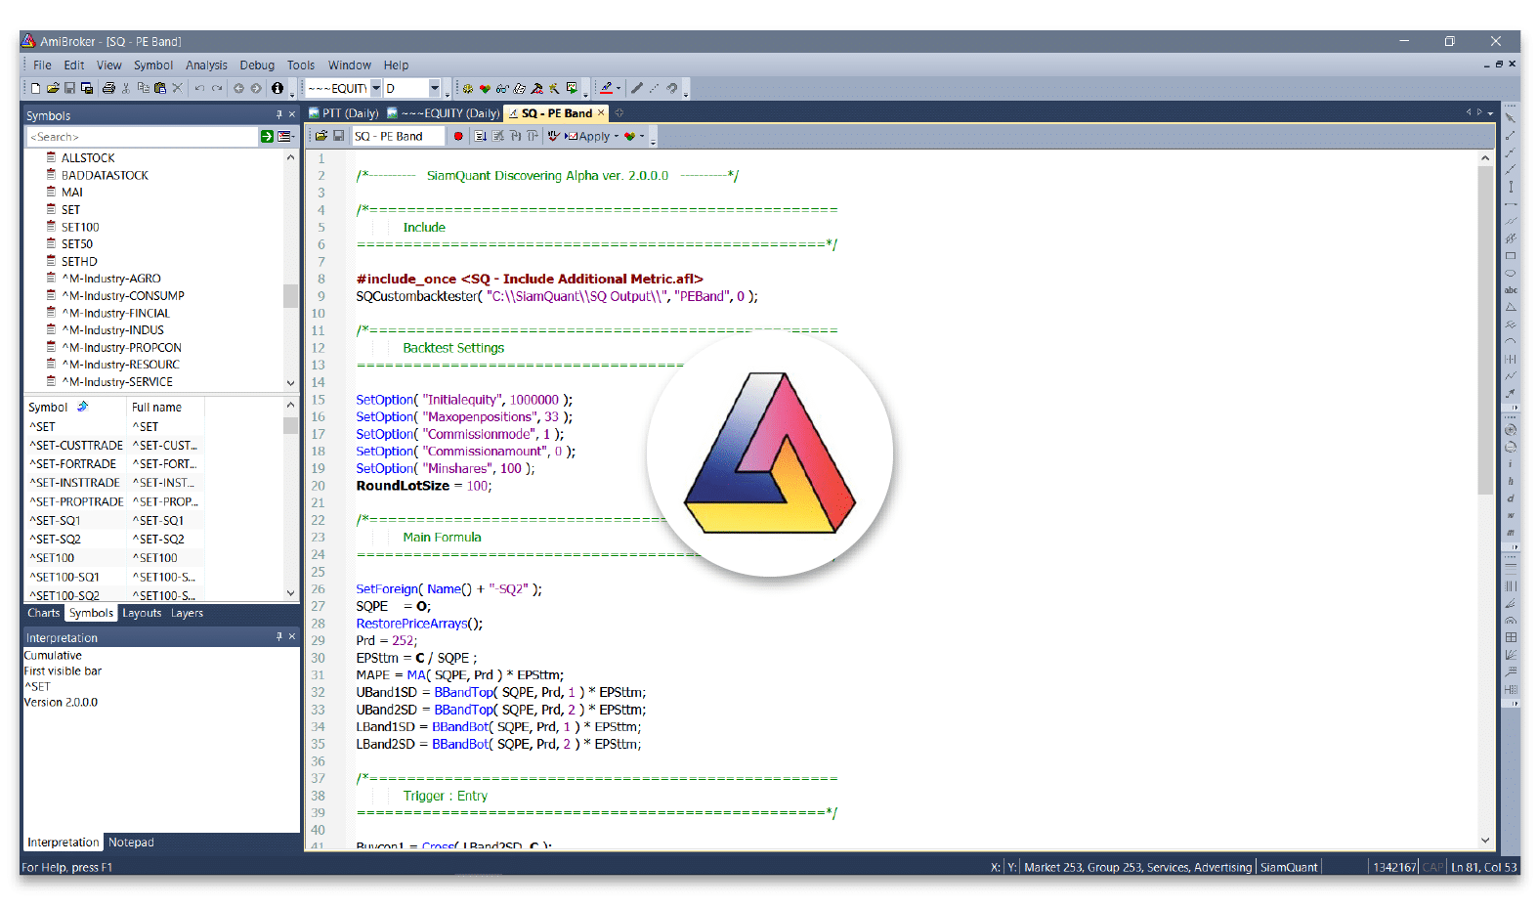Close the Symbols panel
The height and width of the screenshot is (908, 1537).
[x=291, y=114]
